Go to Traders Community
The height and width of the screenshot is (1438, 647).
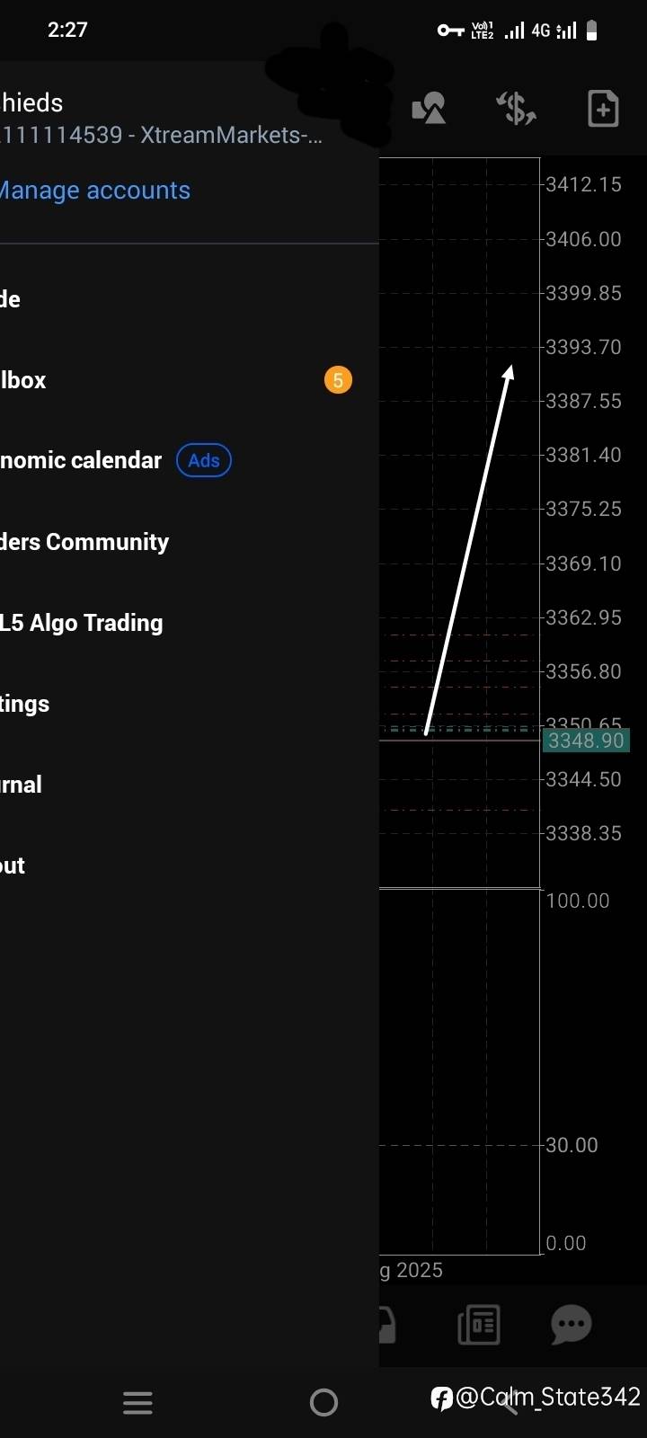84,542
